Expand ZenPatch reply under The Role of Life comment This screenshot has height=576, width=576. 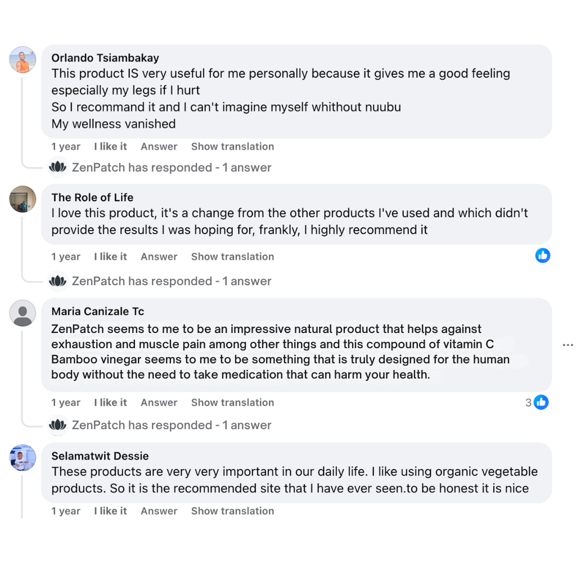point(172,281)
